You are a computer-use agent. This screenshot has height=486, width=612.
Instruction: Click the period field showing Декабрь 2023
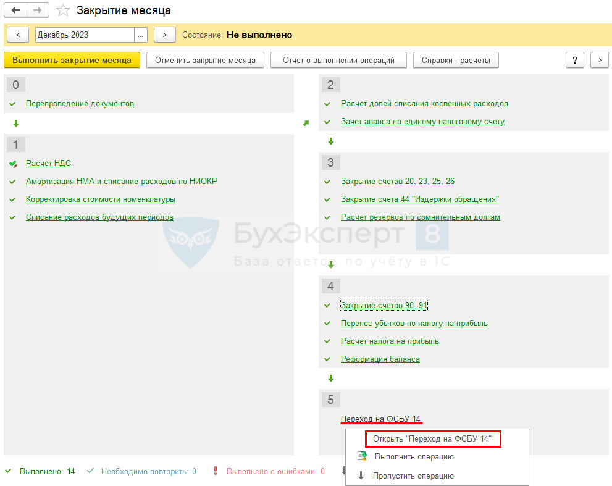coord(85,35)
